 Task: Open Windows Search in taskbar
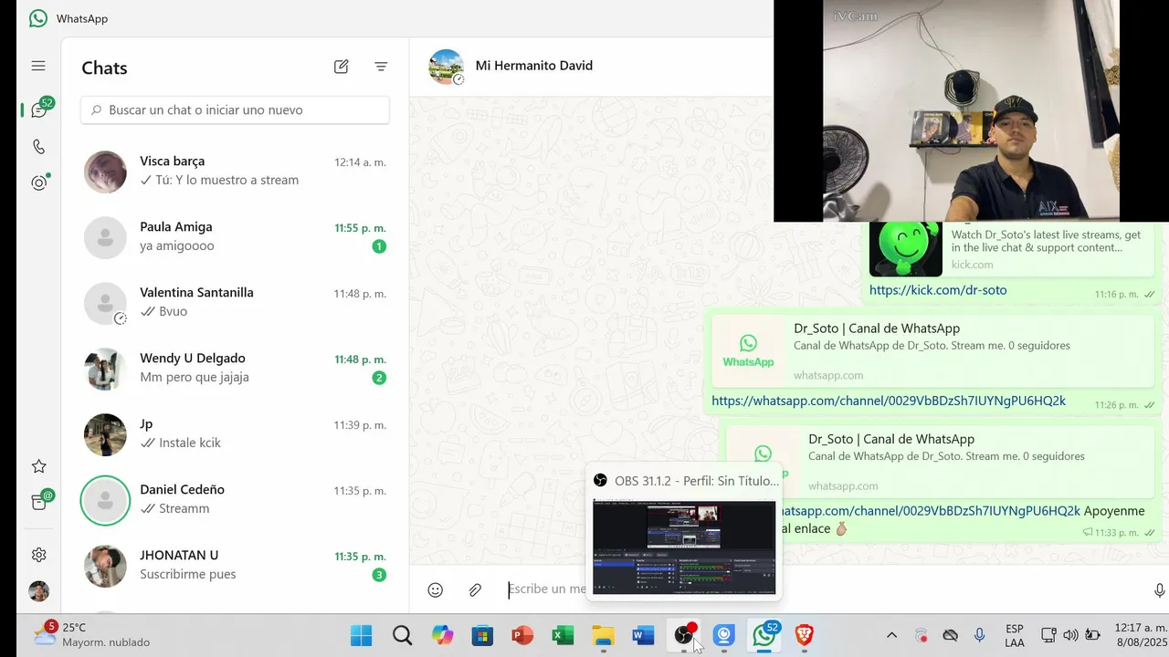click(x=402, y=635)
